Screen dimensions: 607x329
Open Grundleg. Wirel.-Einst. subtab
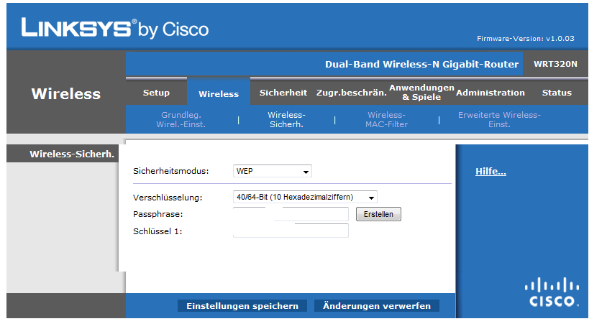point(181,120)
